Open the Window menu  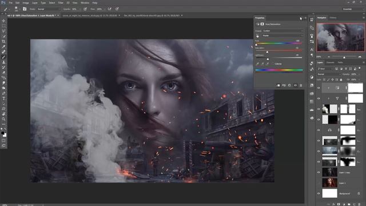[85, 3]
